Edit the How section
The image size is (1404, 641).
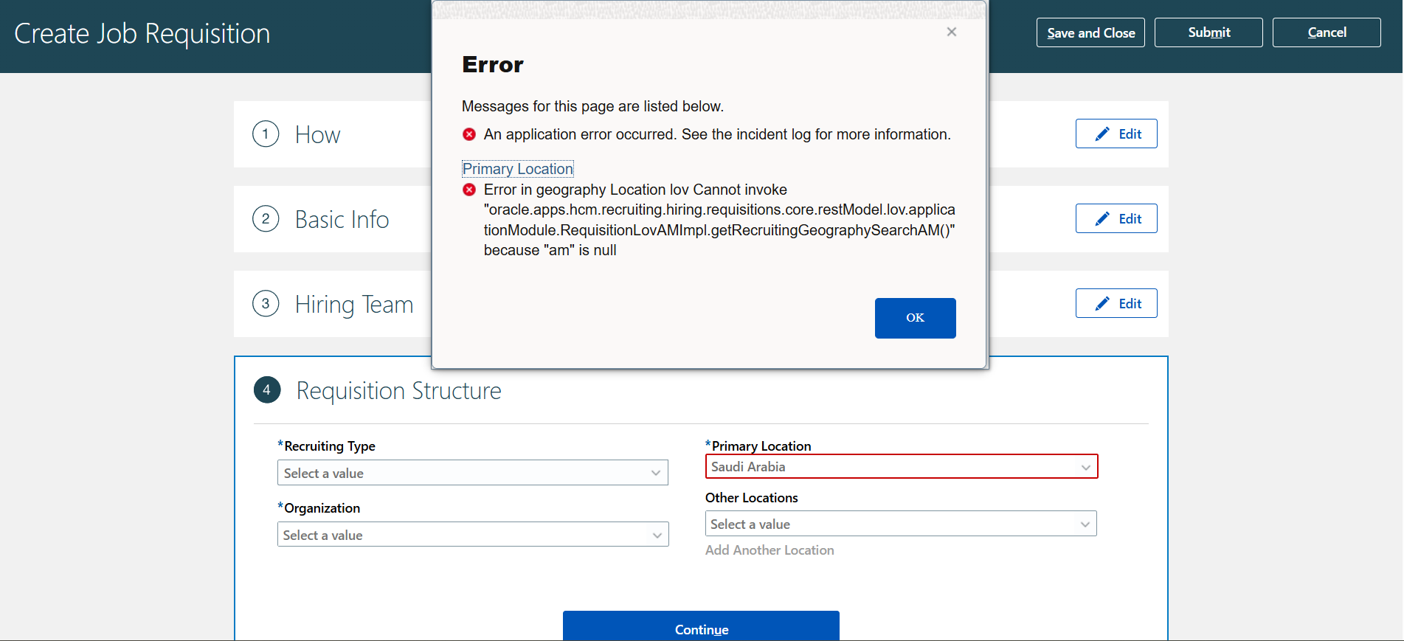1116,134
